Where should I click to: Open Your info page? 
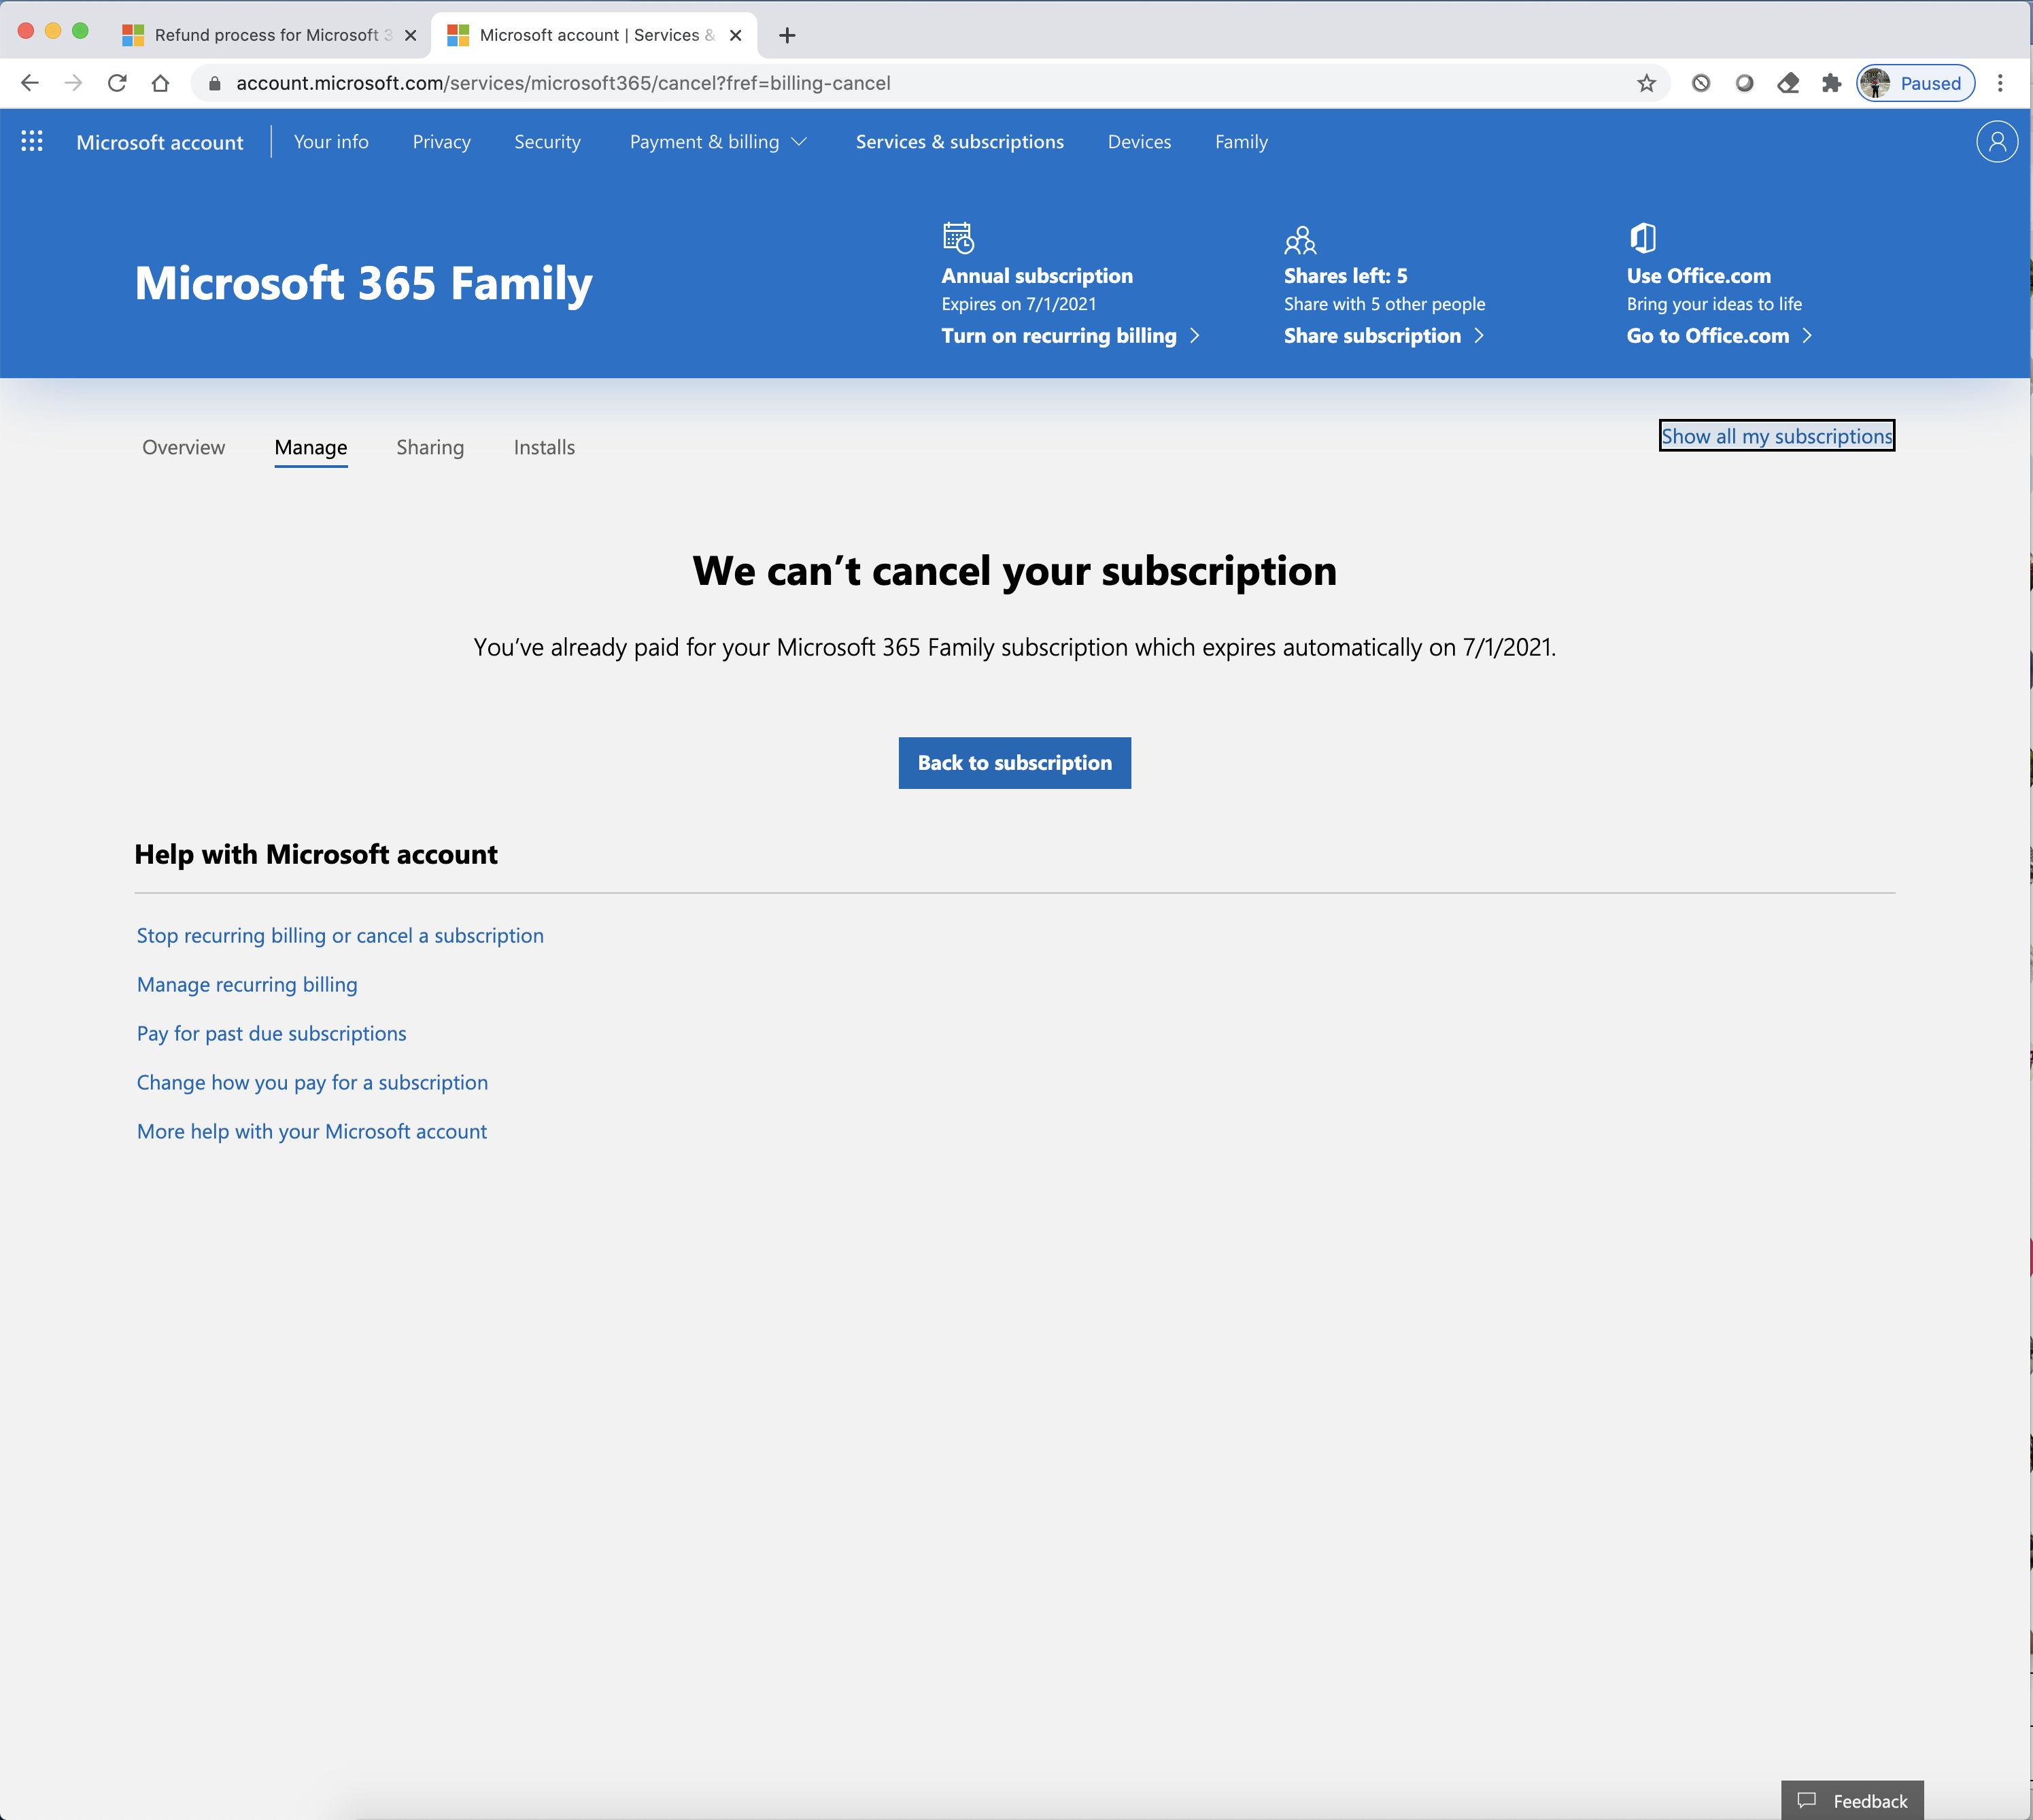coord(331,142)
